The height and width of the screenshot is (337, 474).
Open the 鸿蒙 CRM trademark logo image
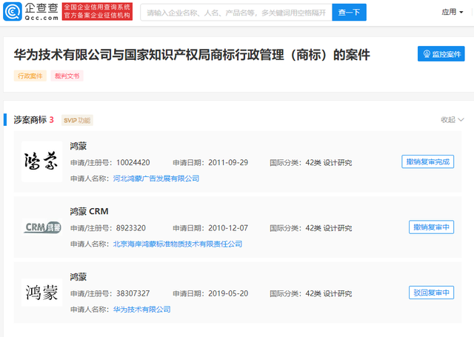[x=42, y=227]
